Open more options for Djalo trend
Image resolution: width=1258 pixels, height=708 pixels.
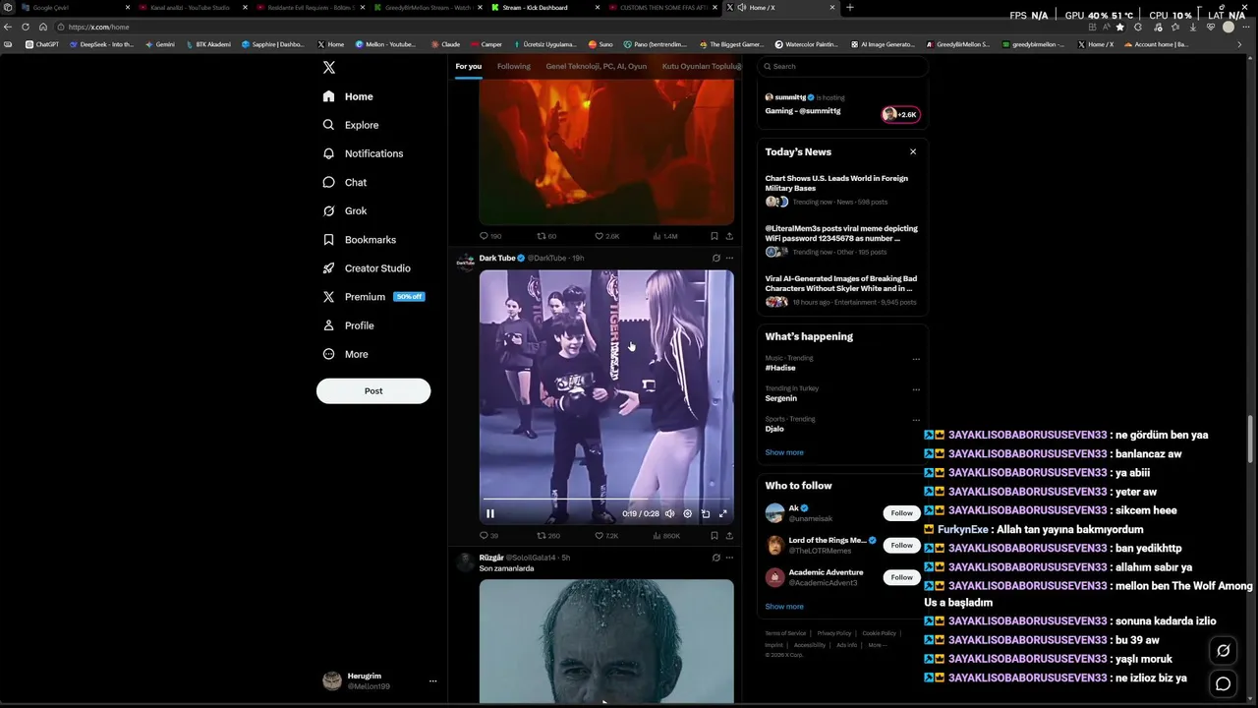916,420
